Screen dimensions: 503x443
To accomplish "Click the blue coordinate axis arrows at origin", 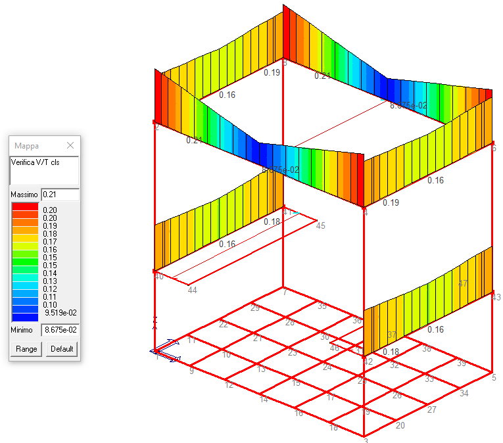I will (x=166, y=350).
